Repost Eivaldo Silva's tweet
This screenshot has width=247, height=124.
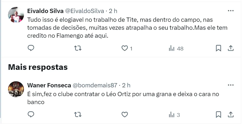pos(78,48)
